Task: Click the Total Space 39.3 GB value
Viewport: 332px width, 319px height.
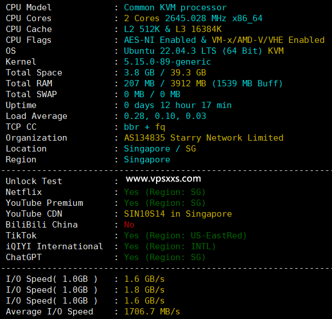Action: 188,73
